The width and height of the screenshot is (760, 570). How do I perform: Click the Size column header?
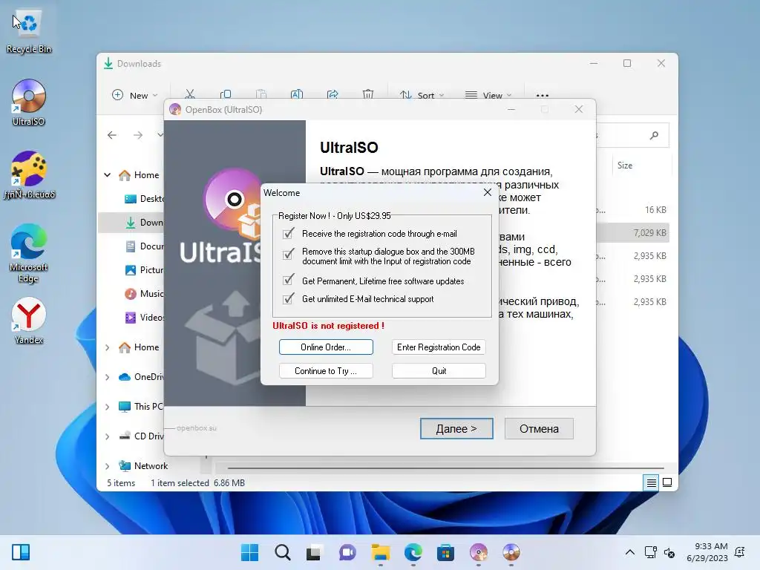tap(625, 166)
